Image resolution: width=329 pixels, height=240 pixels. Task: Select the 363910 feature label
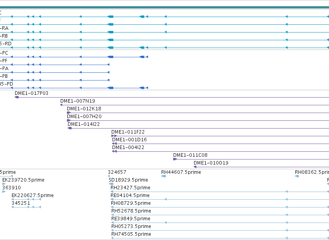tap(12, 188)
